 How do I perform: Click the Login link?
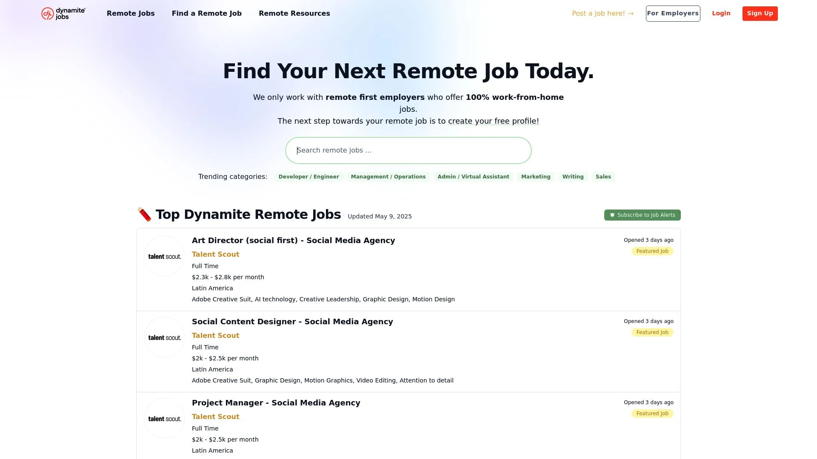pos(721,14)
